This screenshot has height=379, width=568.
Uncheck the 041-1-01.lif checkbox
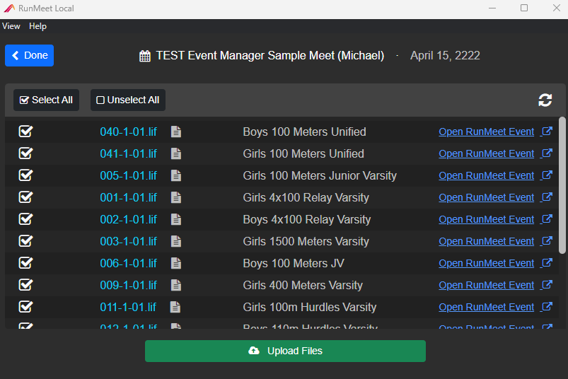coord(25,153)
